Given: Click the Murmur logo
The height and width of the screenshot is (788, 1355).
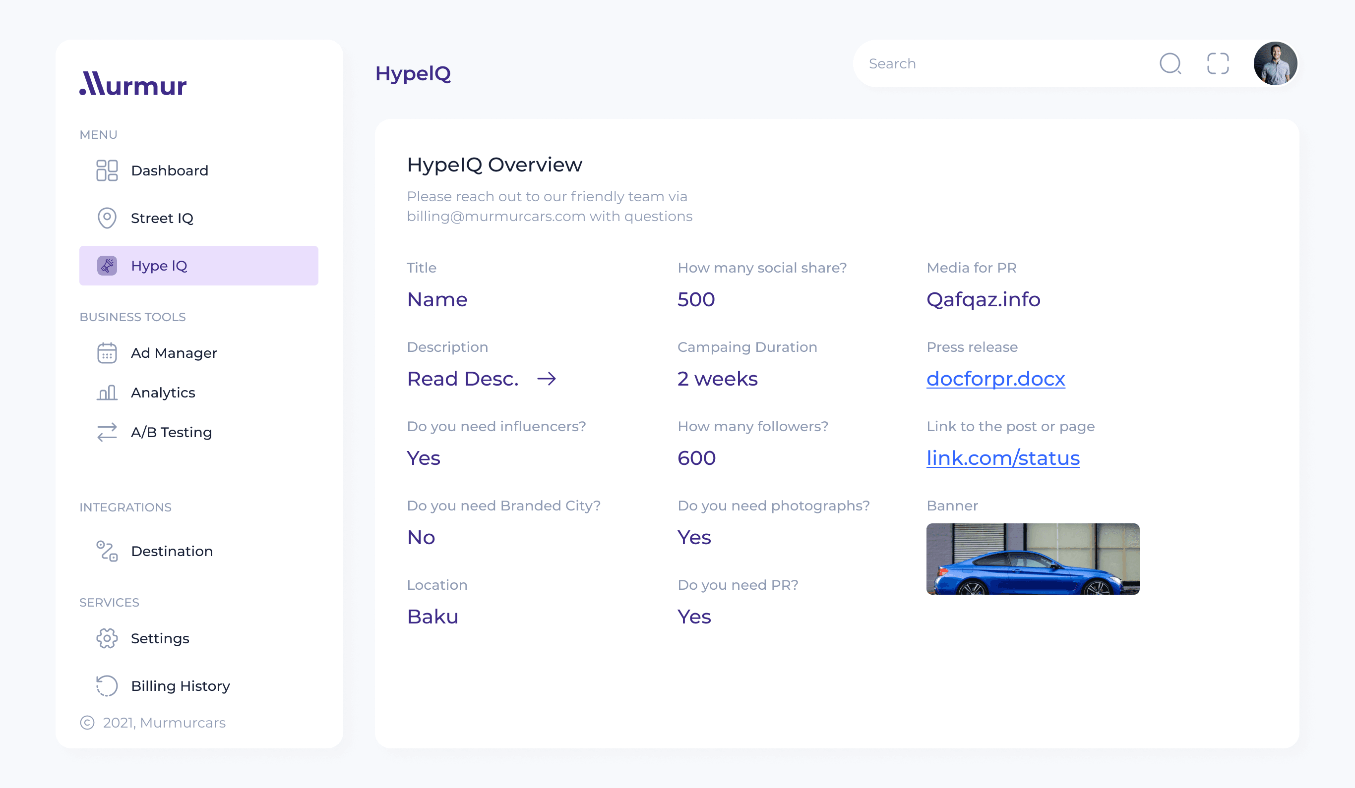Looking at the screenshot, I should pos(133,84).
